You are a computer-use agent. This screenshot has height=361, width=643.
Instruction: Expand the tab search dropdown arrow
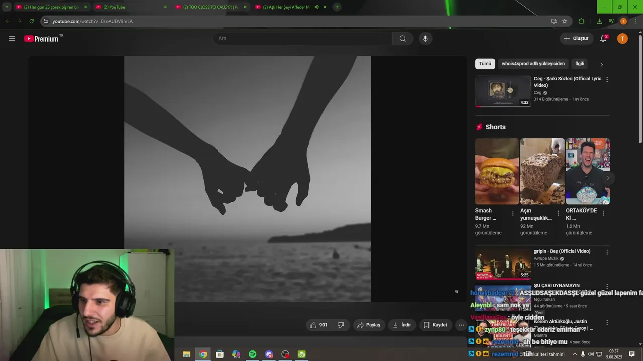[7, 7]
